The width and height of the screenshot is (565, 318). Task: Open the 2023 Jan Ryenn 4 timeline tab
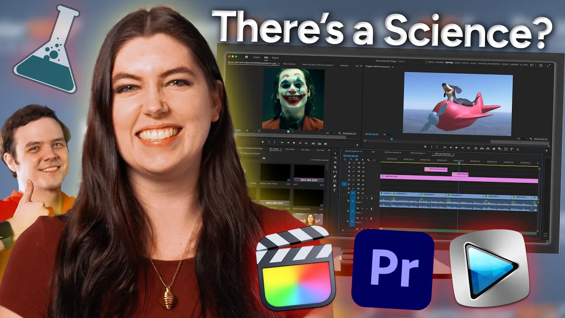click(x=418, y=153)
